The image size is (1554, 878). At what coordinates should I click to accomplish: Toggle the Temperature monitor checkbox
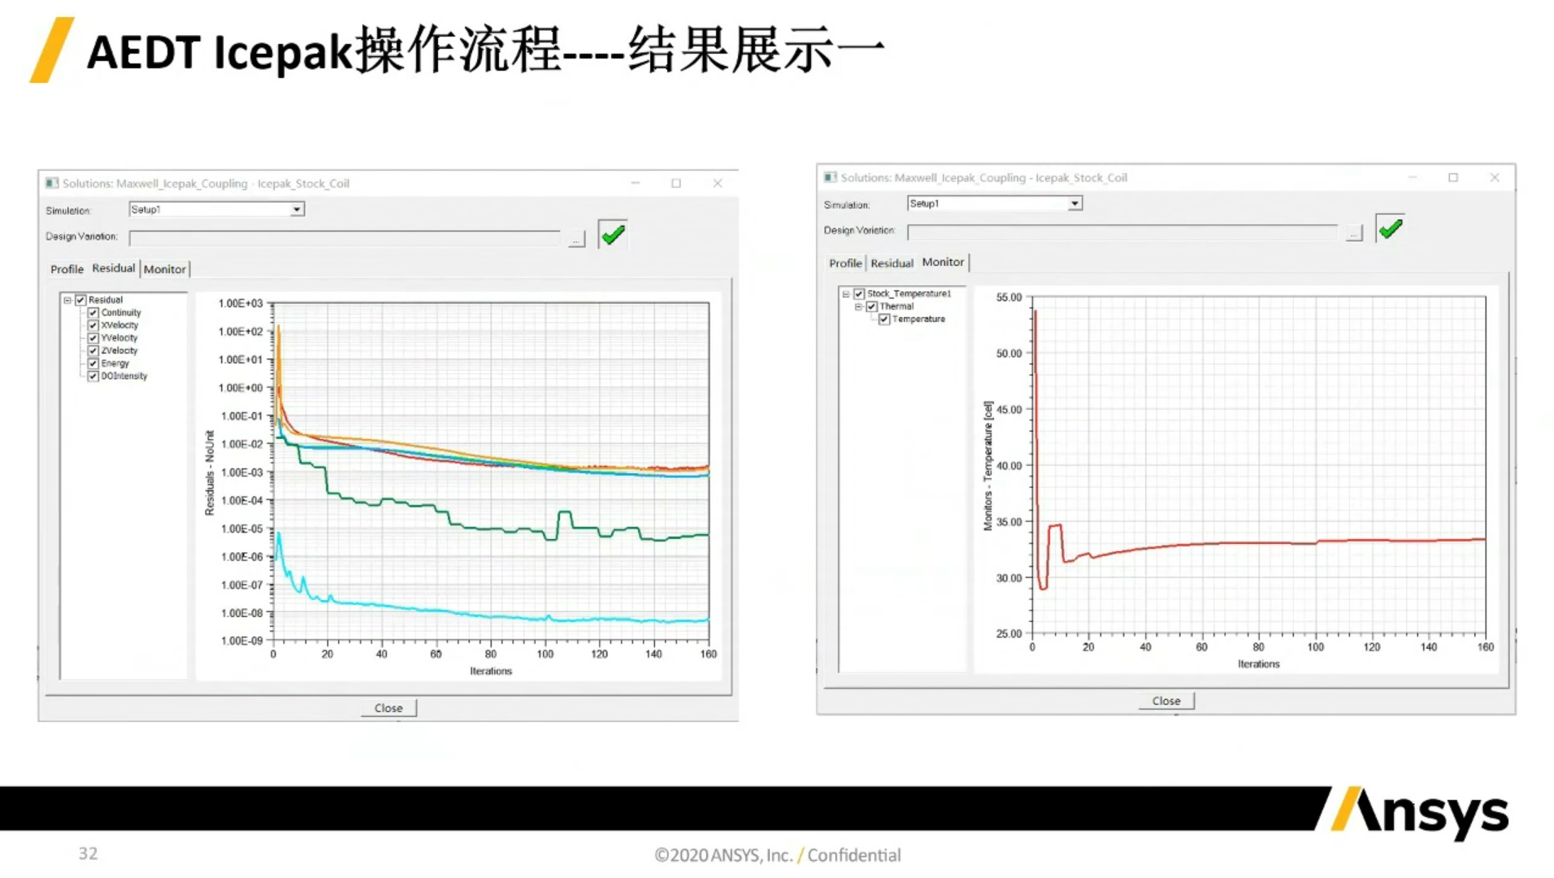click(884, 319)
